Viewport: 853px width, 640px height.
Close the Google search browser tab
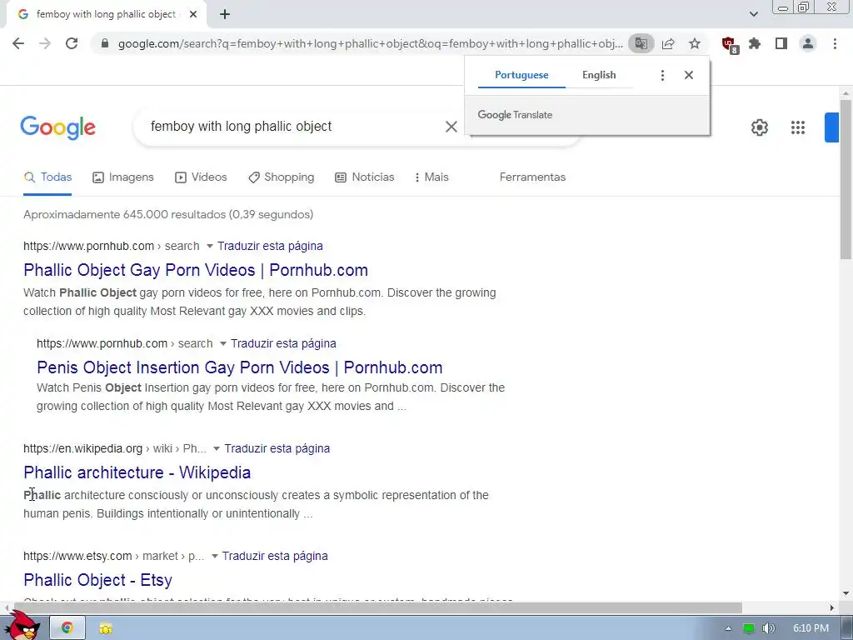(193, 14)
